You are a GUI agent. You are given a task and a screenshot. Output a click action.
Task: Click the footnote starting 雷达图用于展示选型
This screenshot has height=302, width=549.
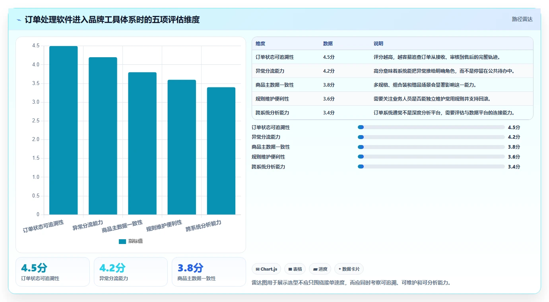click(x=351, y=283)
